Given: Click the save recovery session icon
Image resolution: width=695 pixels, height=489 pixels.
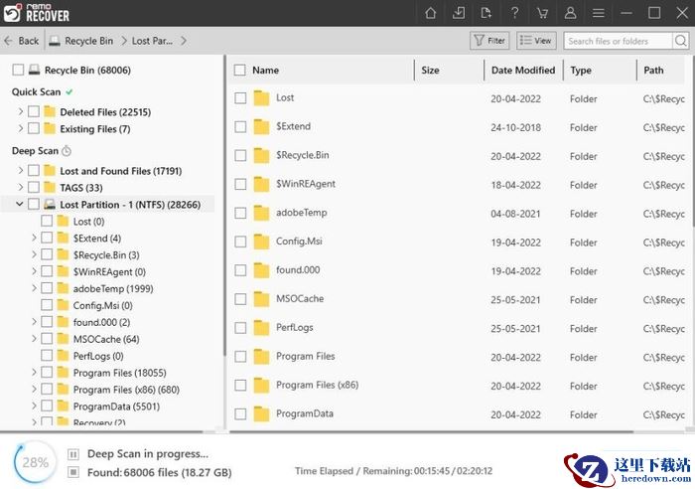Looking at the screenshot, I should tap(459, 13).
